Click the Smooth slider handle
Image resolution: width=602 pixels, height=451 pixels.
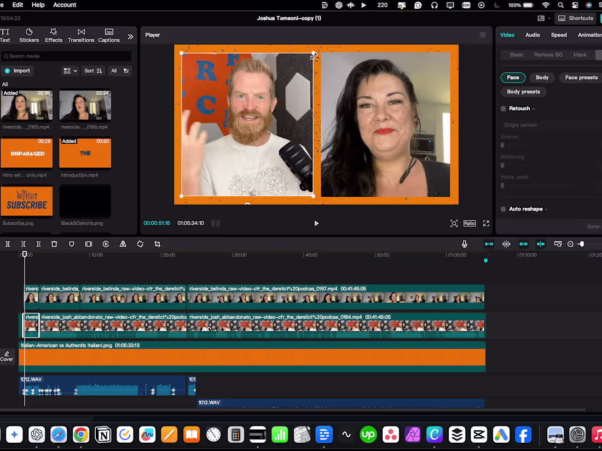pos(502,145)
